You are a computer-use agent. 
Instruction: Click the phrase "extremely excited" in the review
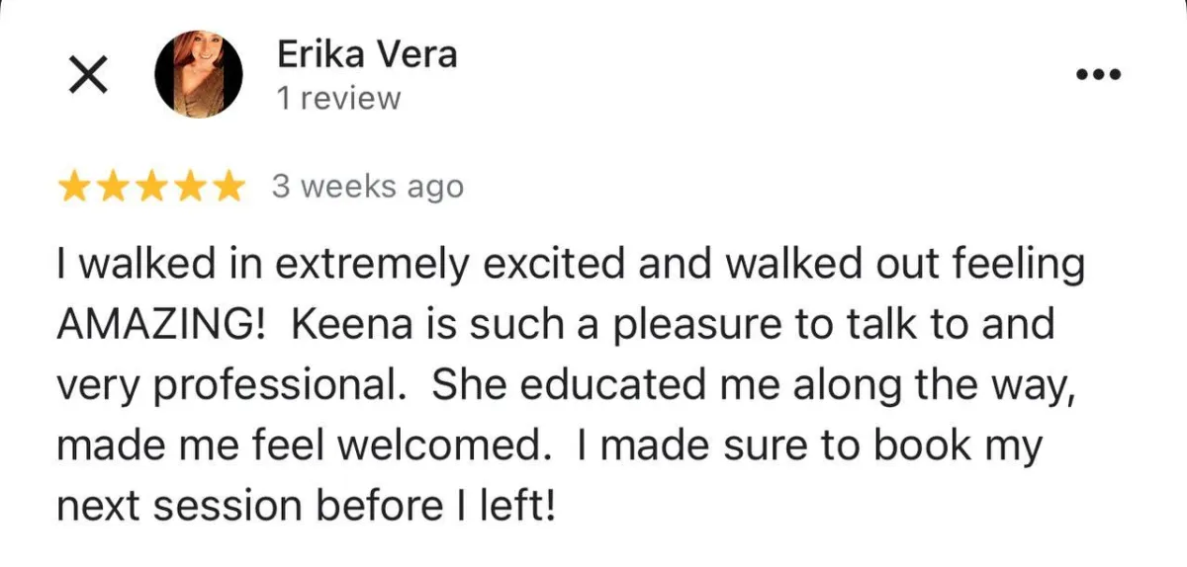pos(452,266)
